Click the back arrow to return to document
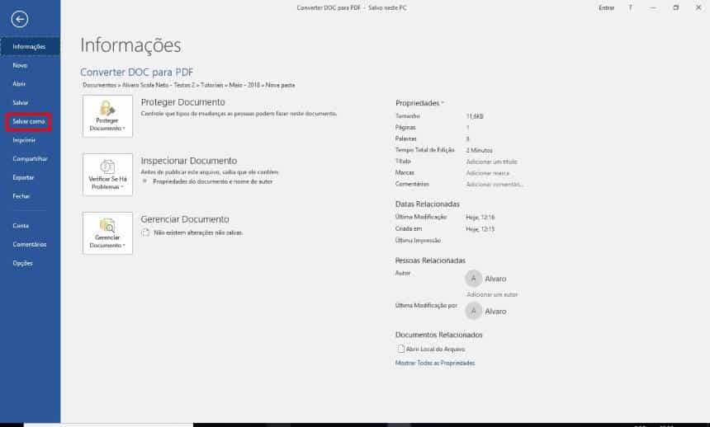710x427 pixels. point(20,20)
